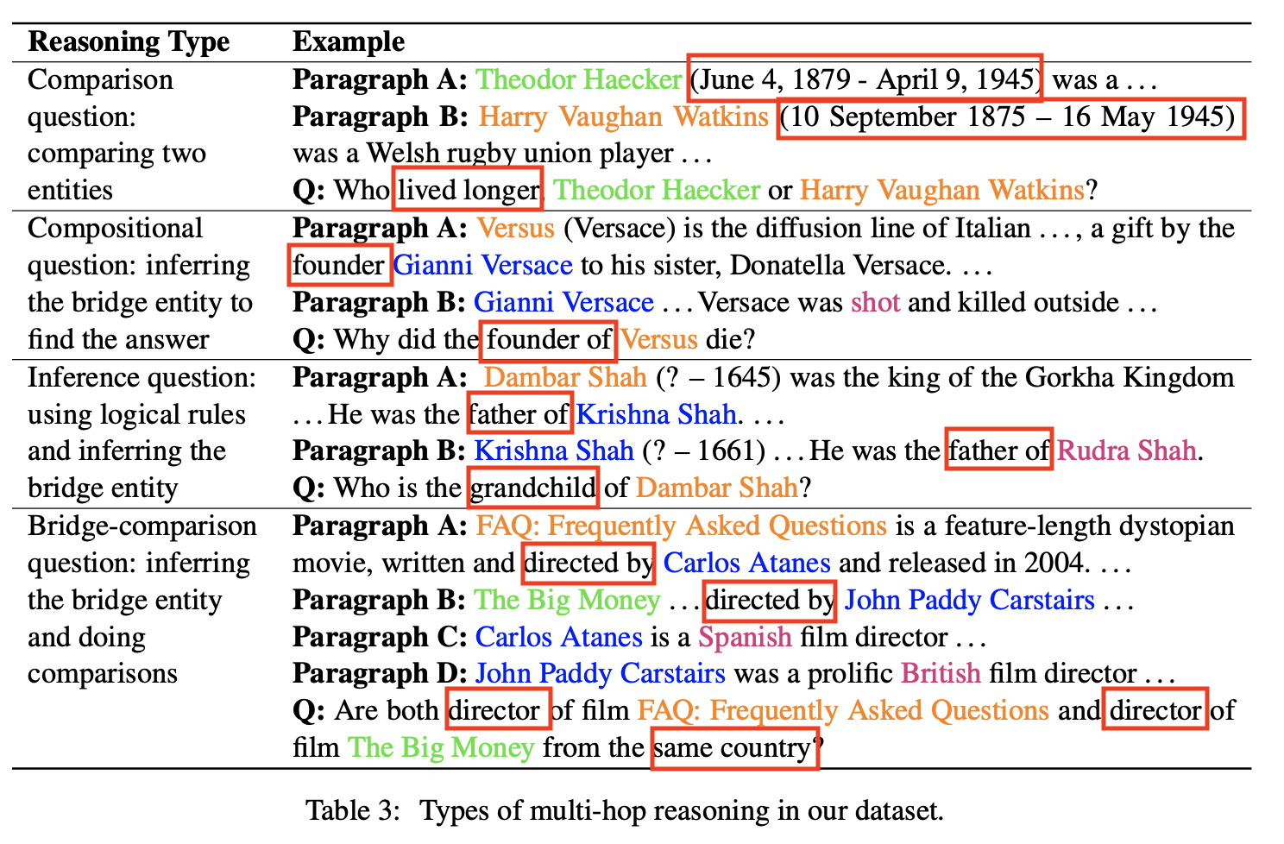
Task: Click the "Example" column header
Action: pos(349,41)
